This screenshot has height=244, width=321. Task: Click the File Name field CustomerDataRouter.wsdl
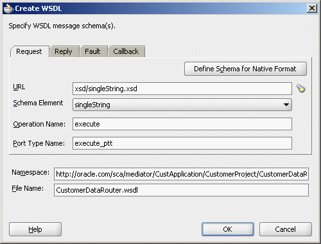pyautogui.click(x=181, y=190)
